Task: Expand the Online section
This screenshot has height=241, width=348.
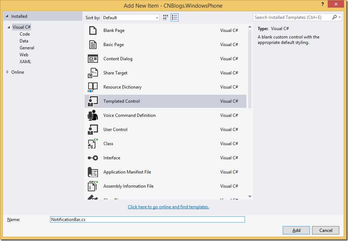Action: pos(7,72)
